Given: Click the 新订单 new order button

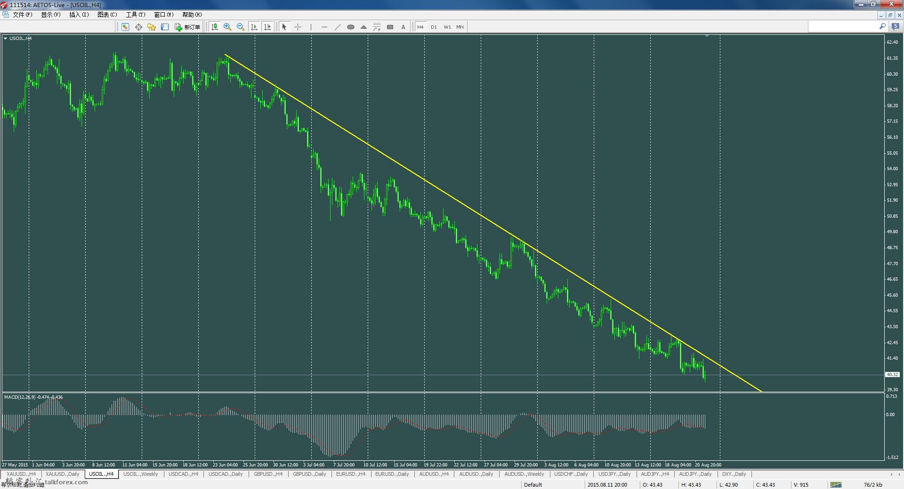Looking at the screenshot, I should (187, 27).
